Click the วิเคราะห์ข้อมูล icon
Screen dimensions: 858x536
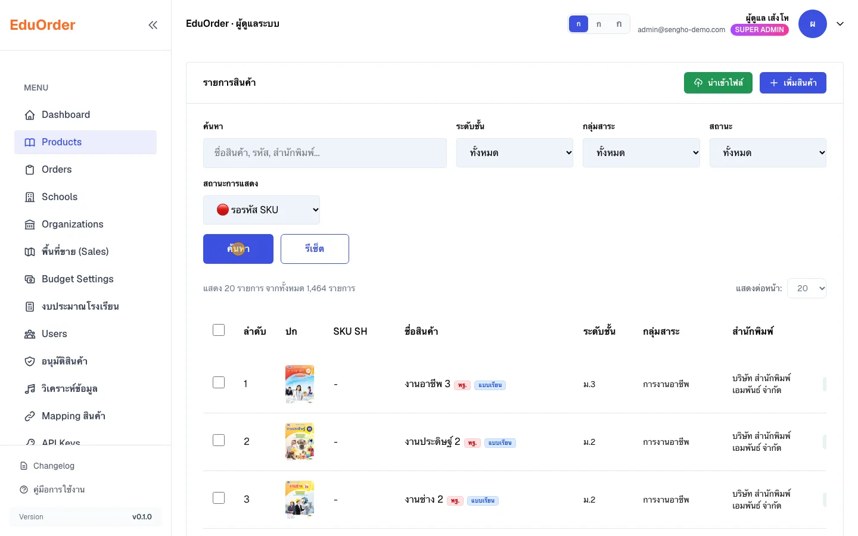coord(30,389)
